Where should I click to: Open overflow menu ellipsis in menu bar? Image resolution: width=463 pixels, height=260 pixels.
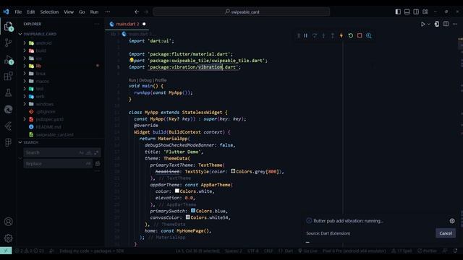click(108, 12)
